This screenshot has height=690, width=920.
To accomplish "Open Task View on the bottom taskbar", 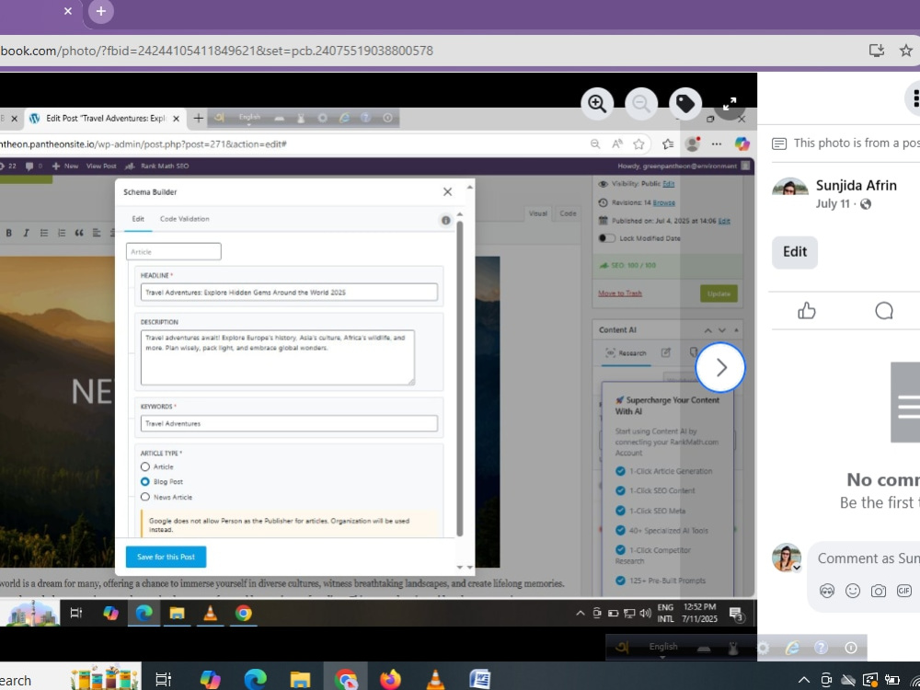I will pyautogui.click(x=163, y=680).
